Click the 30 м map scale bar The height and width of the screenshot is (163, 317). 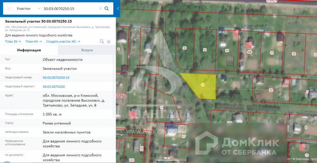tap(167, 159)
